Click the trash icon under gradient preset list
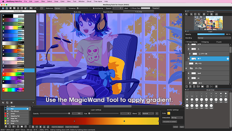232x131 pixels. click(x=33, y=103)
